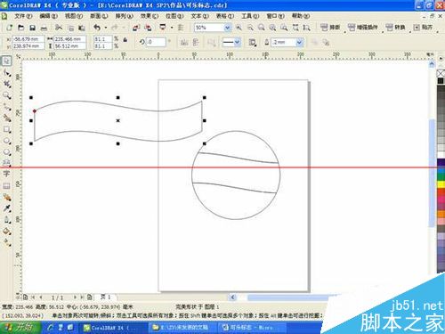Click the 转换 toolbar button
Screen dimensions: 445x334
(x=396, y=28)
